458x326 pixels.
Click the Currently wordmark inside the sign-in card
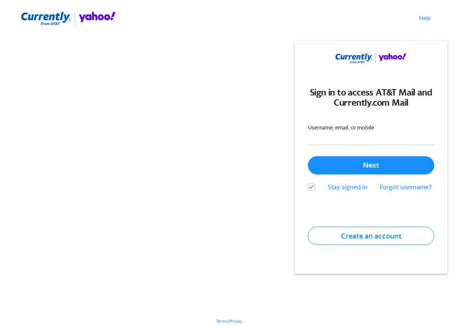pos(354,57)
